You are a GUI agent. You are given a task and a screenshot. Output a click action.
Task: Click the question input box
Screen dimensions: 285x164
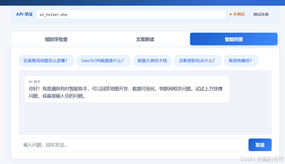click(132, 145)
